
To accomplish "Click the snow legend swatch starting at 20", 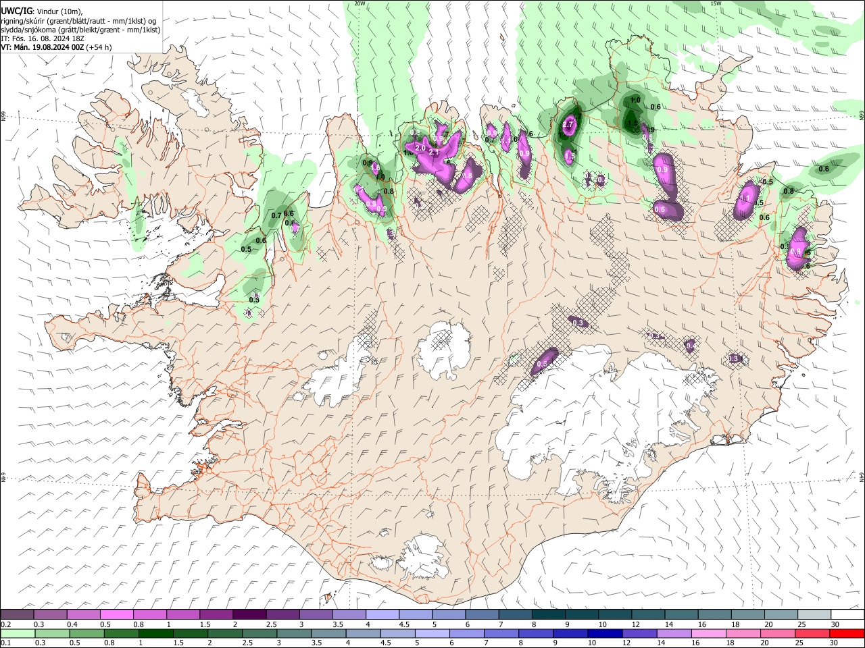I will point(781,614).
